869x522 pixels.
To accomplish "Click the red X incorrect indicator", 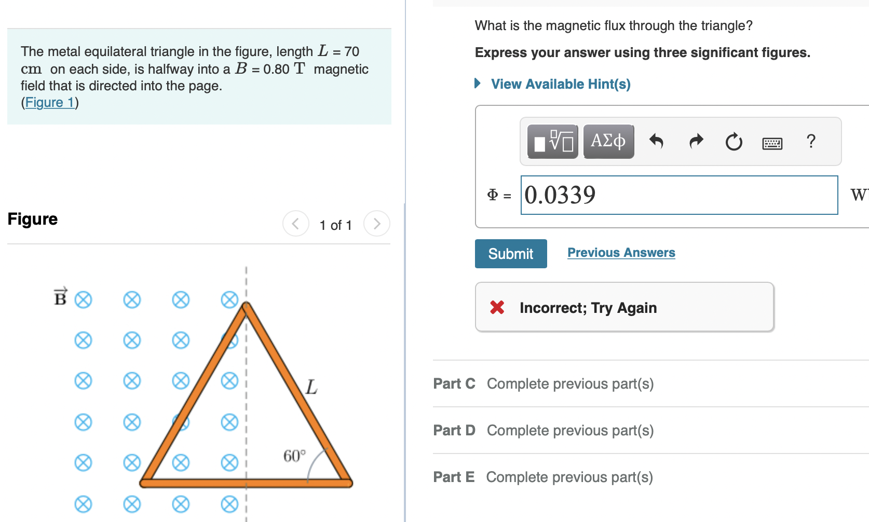I will (497, 307).
